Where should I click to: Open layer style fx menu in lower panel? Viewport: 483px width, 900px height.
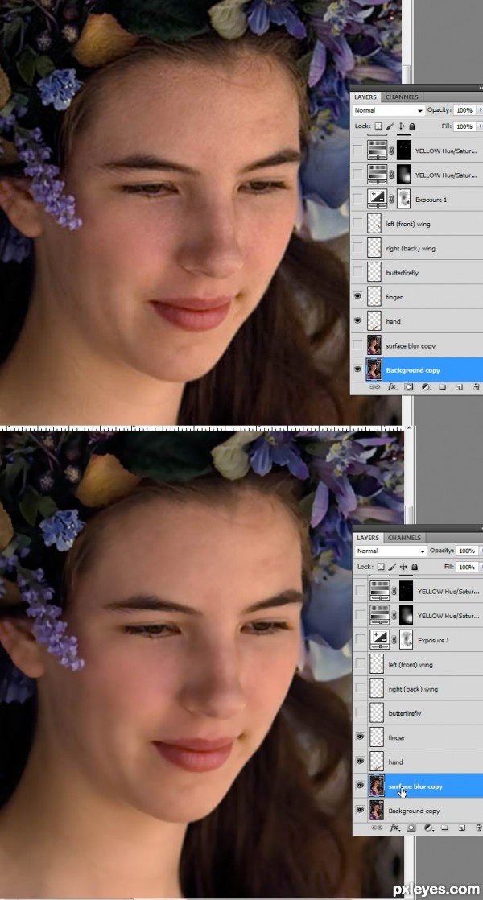pos(394,828)
